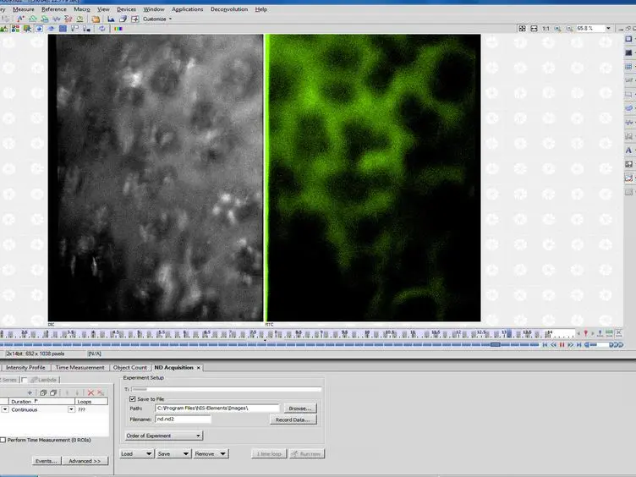Screen dimensions: 636x477
Task: Click the fit-to-screen four-squares icon
Action: pyautogui.click(x=523, y=29)
